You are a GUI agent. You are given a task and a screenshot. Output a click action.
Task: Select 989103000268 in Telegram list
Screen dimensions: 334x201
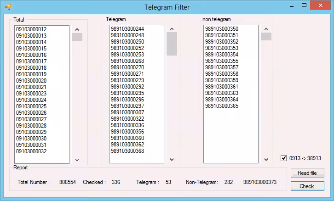click(x=127, y=61)
